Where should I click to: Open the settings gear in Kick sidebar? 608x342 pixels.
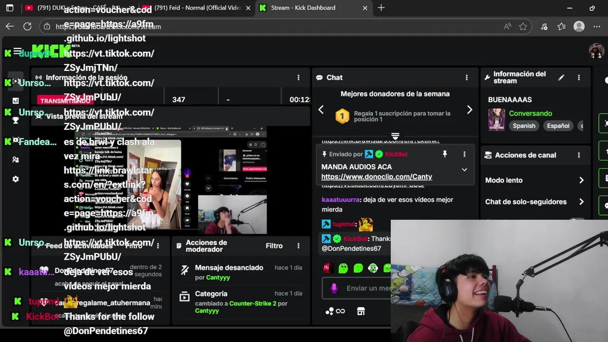tap(16, 179)
